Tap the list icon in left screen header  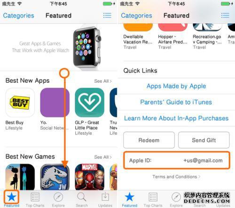click(107, 16)
